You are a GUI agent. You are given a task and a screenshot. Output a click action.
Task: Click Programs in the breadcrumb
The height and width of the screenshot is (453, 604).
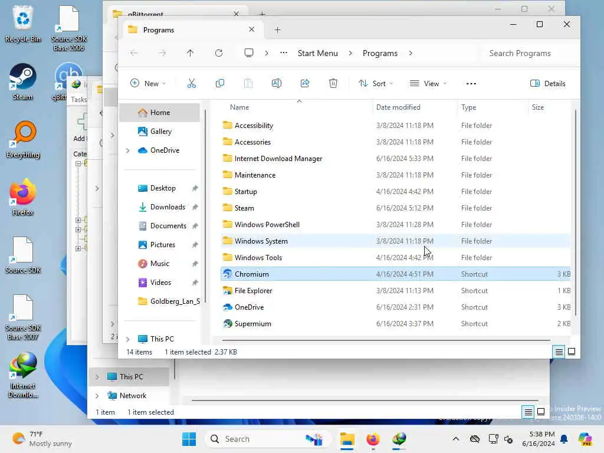tap(380, 53)
